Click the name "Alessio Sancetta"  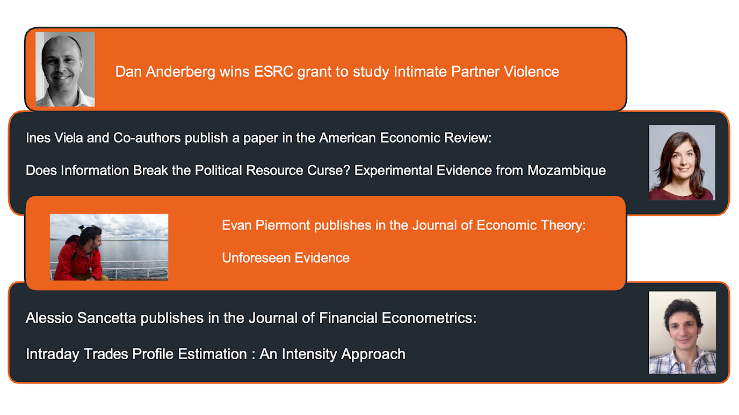pos(81,318)
